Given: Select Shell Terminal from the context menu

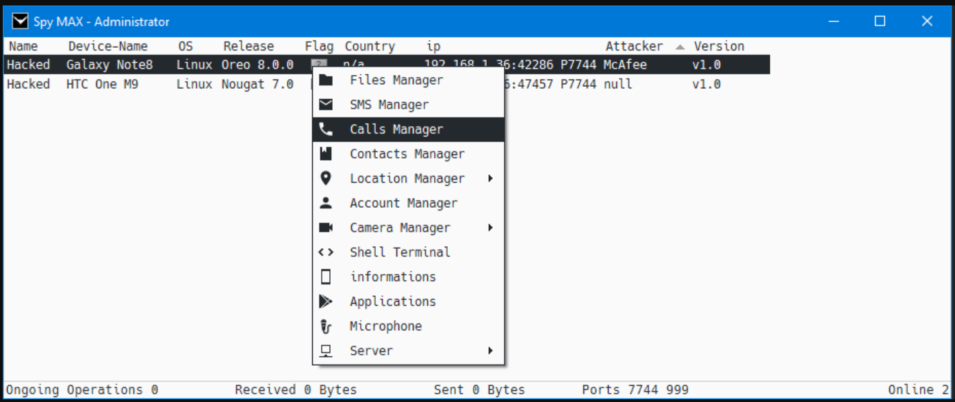Looking at the screenshot, I should click(400, 252).
